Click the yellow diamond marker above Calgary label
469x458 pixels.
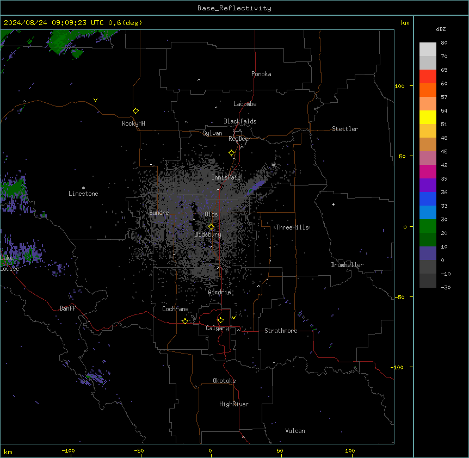tap(220, 320)
